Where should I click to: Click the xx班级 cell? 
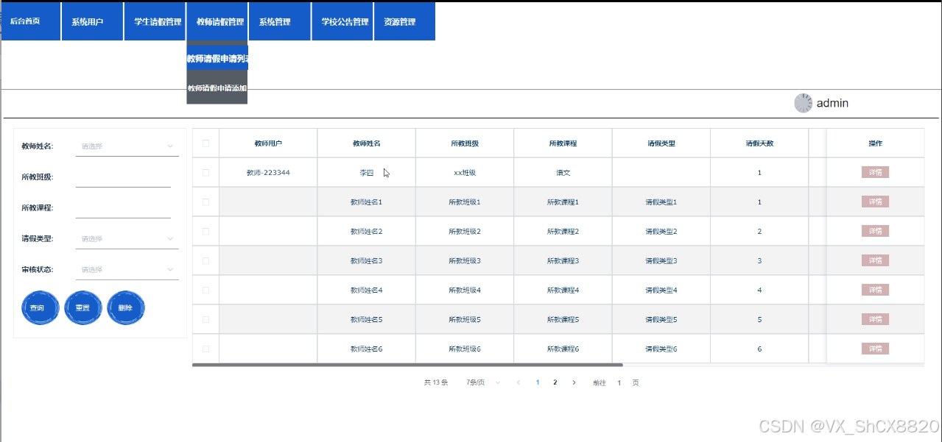(x=465, y=173)
